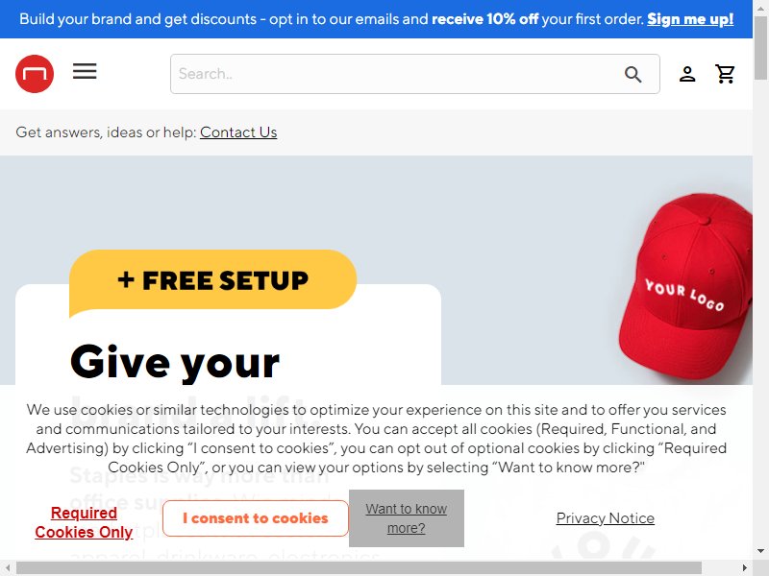The width and height of the screenshot is (769, 576).
Task: Open the shopping cart icon
Action: 725,75
